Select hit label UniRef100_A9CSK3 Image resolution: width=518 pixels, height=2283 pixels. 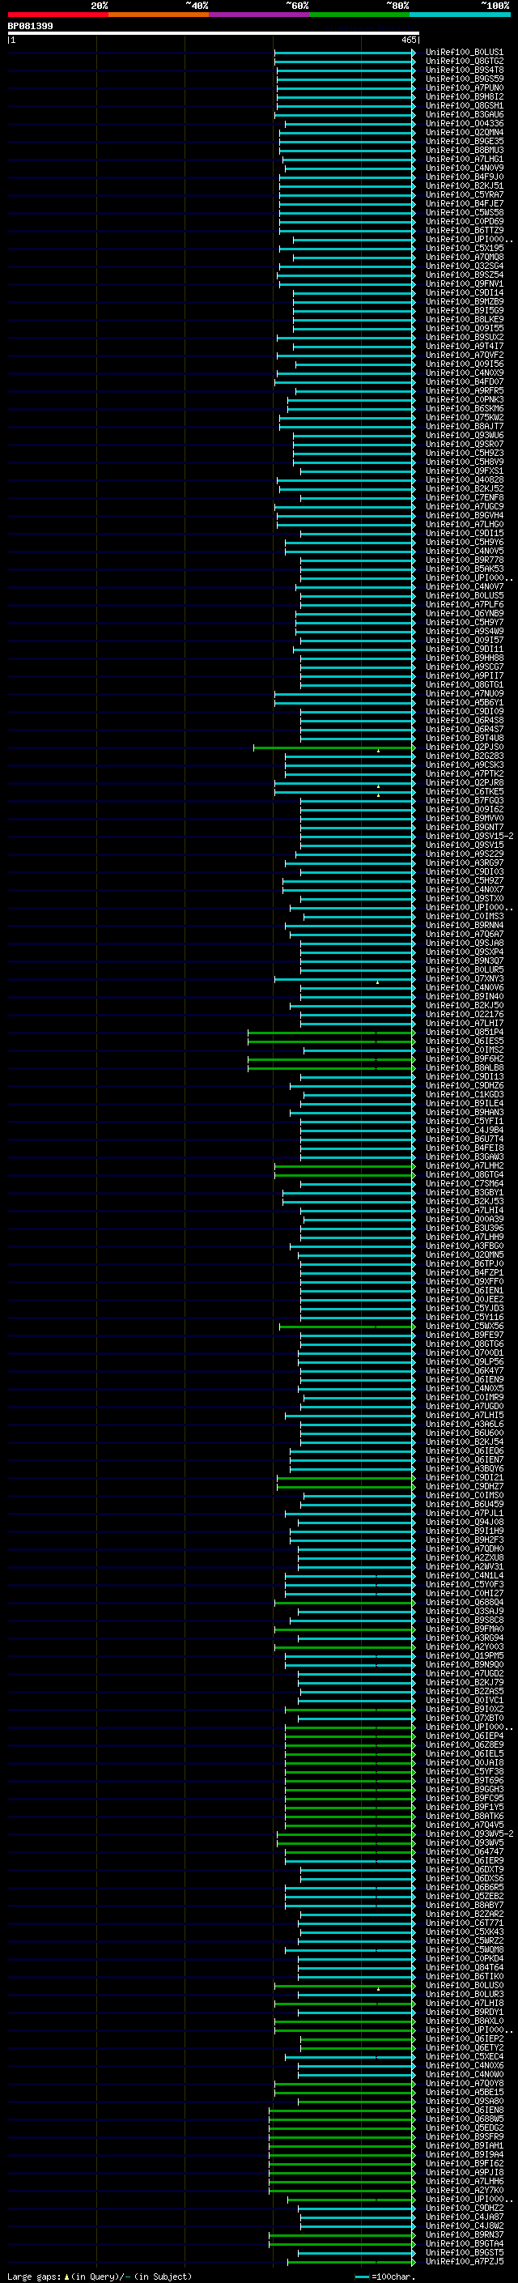pyautogui.click(x=464, y=765)
